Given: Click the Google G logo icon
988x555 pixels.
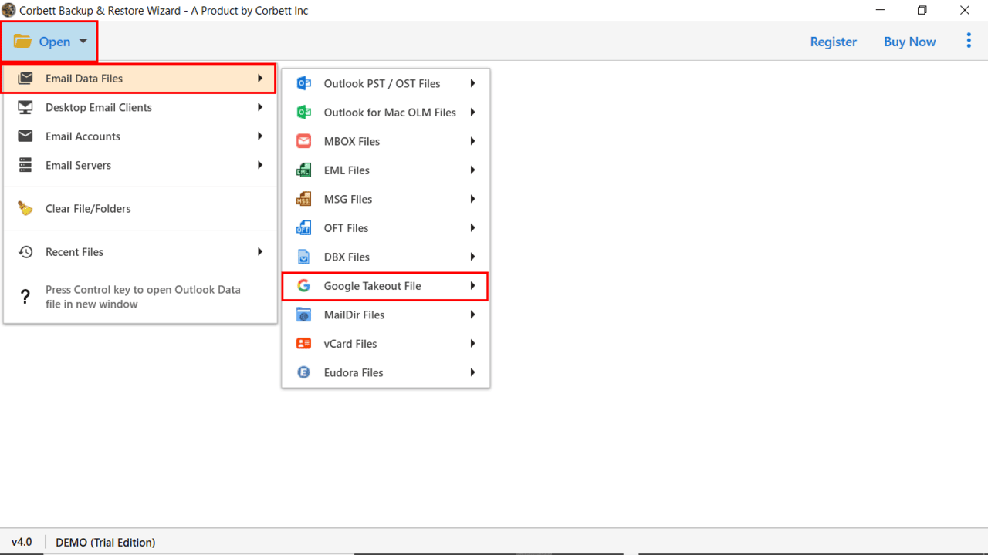Looking at the screenshot, I should coord(304,286).
